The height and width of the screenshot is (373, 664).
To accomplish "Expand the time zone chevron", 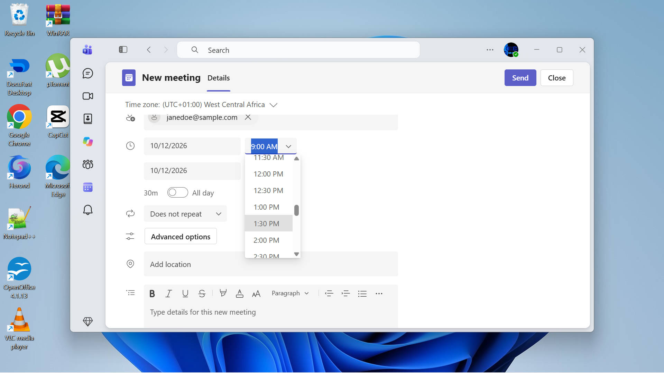I will (274, 105).
